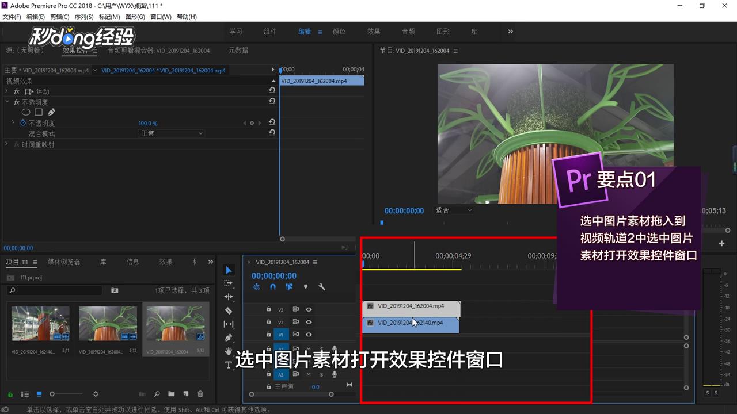Pick the free-draw bezier mask pen
Viewport: 737px width, 414px height.
pos(51,112)
